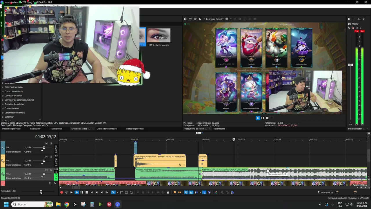
Task: Switch to the Explorador tab
Action: click(x=35, y=129)
